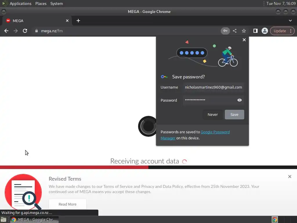
Task: Click the MEGA - Google Chrome taskbar entry
Action: [34, 220]
